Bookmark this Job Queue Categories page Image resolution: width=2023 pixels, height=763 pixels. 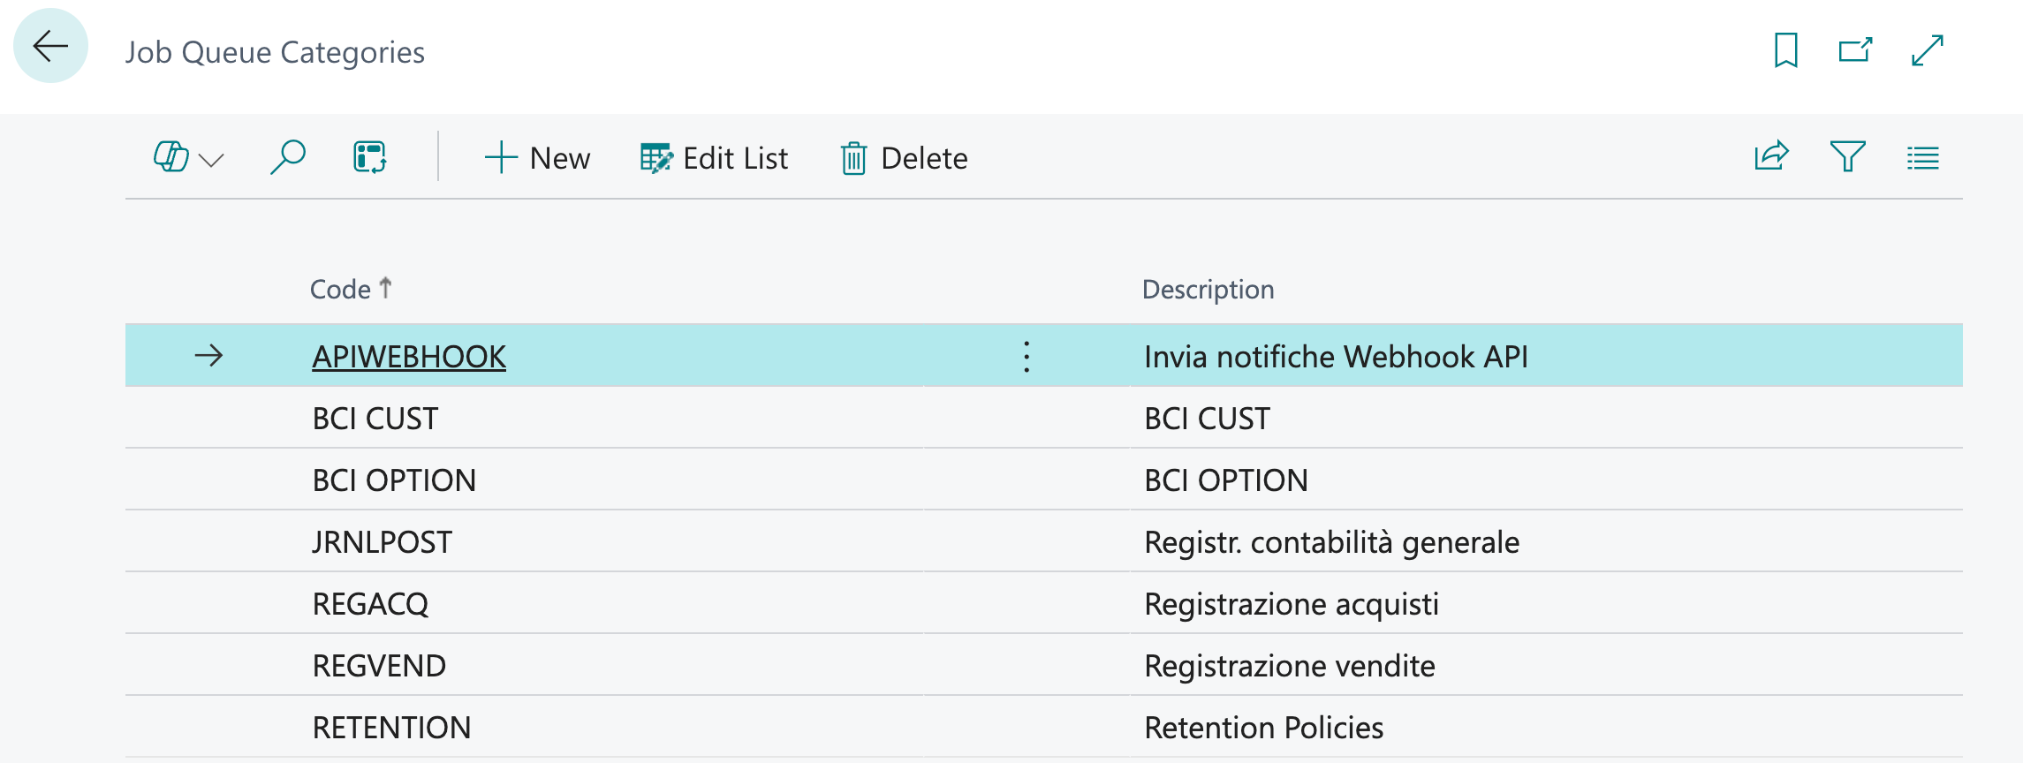[1785, 50]
